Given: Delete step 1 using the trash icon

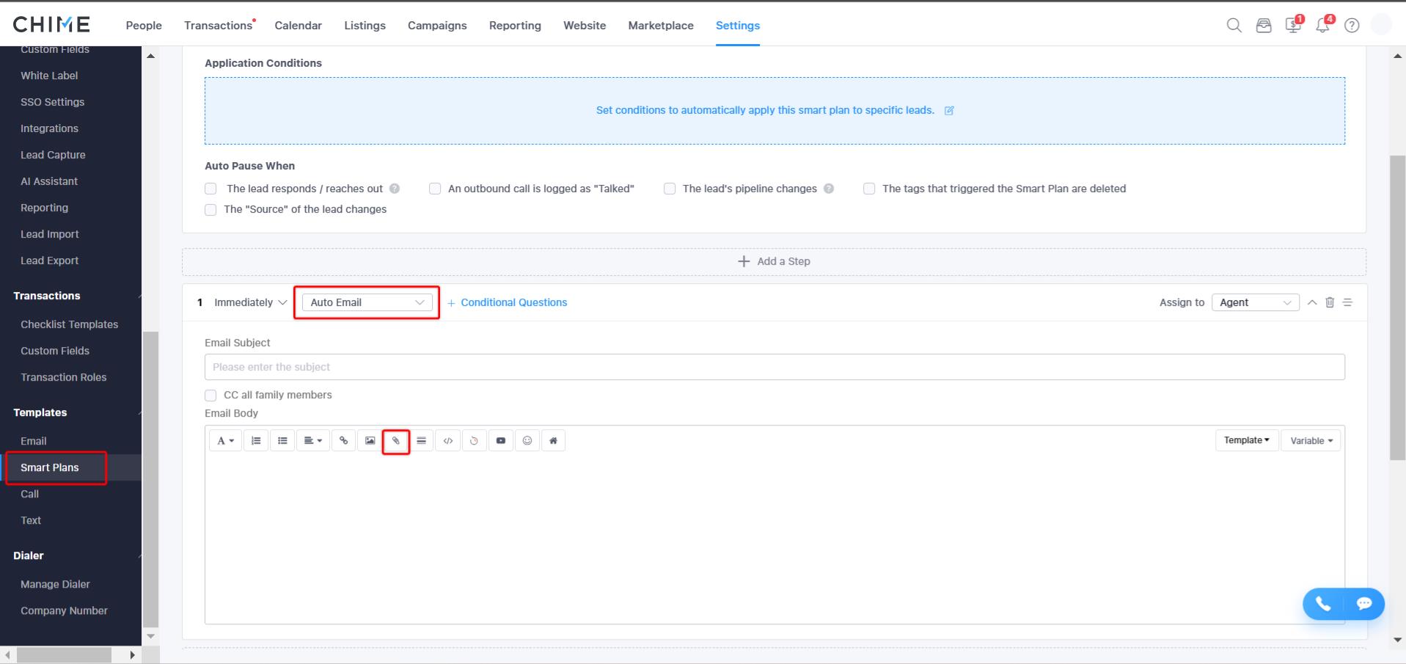Looking at the screenshot, I should (1330, 302).
